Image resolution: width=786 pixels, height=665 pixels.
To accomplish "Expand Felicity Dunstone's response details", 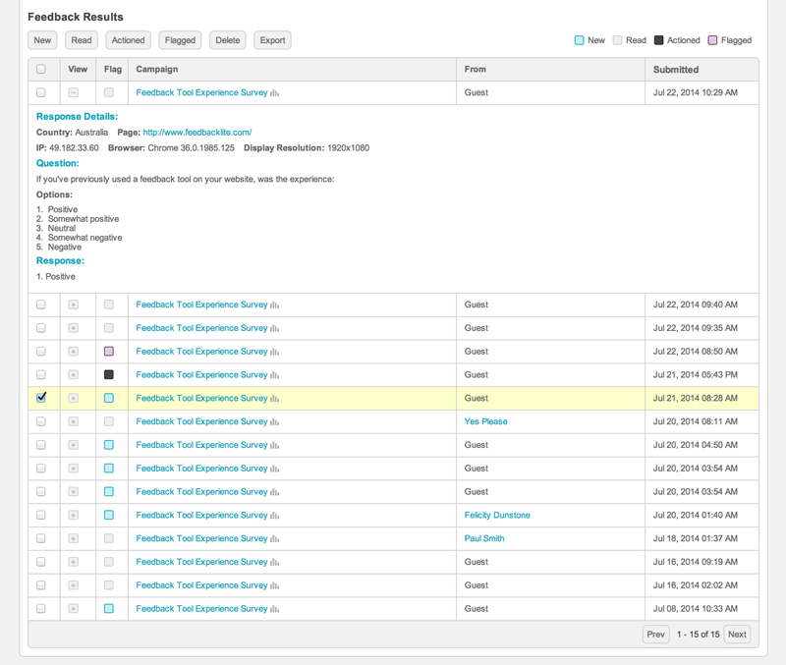I will point(74,516).
